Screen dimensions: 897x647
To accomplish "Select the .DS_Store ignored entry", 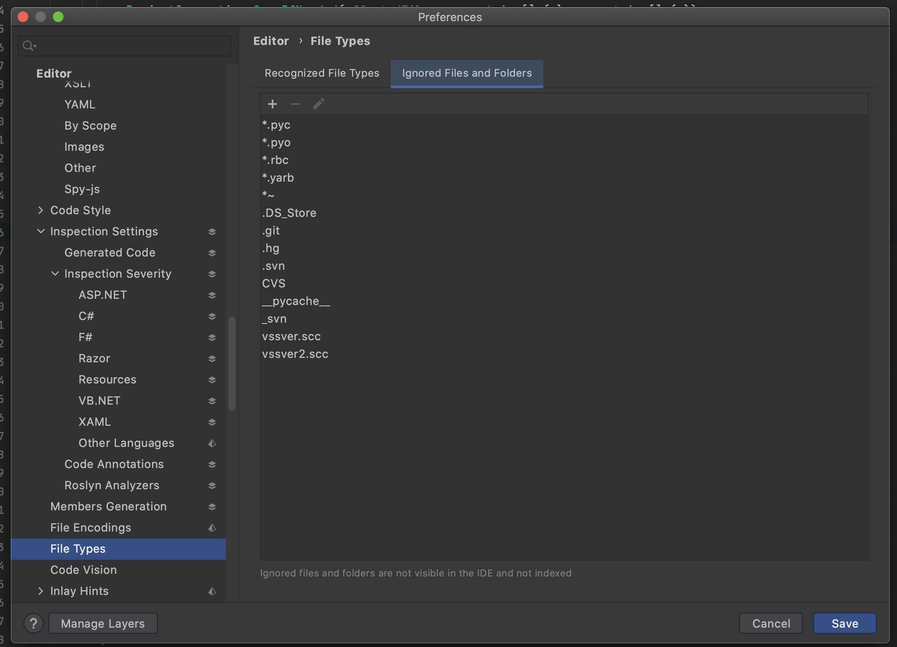I will tap(289, 213).
